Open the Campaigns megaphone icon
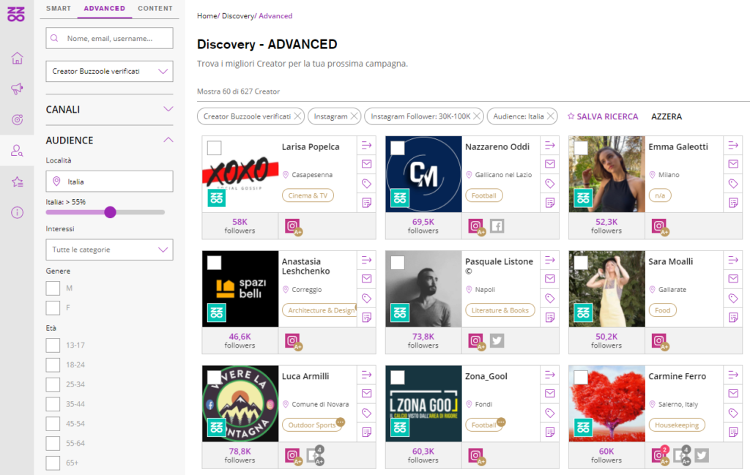Screen dimensions: 750x475 [18, 89]
